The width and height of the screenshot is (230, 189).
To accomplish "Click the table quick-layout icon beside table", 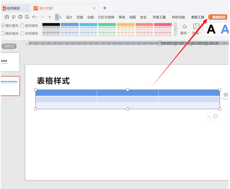I will 226,95.
